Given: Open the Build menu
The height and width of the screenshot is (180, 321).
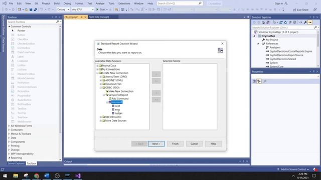Looking at the screenshot, I should click(x=57, y=3).
